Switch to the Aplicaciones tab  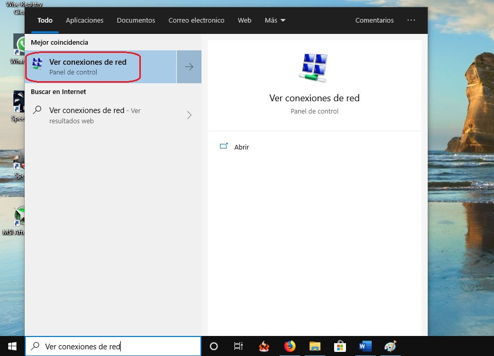pyautogui.click(x=85, y=21)
